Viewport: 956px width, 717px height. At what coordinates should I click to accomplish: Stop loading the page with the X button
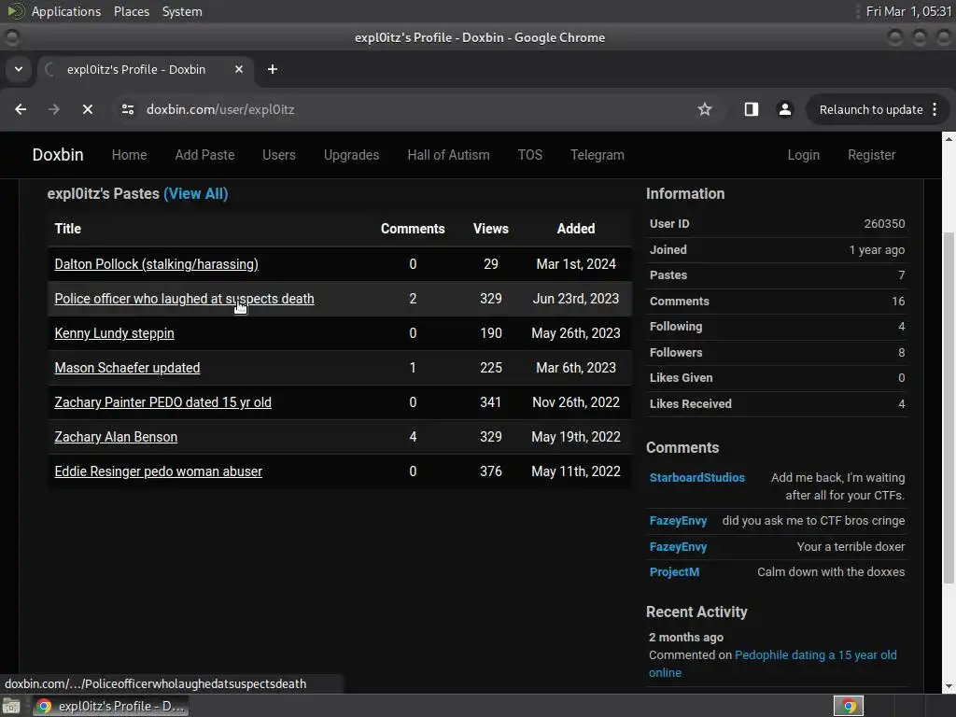click(x=87, y=110)
